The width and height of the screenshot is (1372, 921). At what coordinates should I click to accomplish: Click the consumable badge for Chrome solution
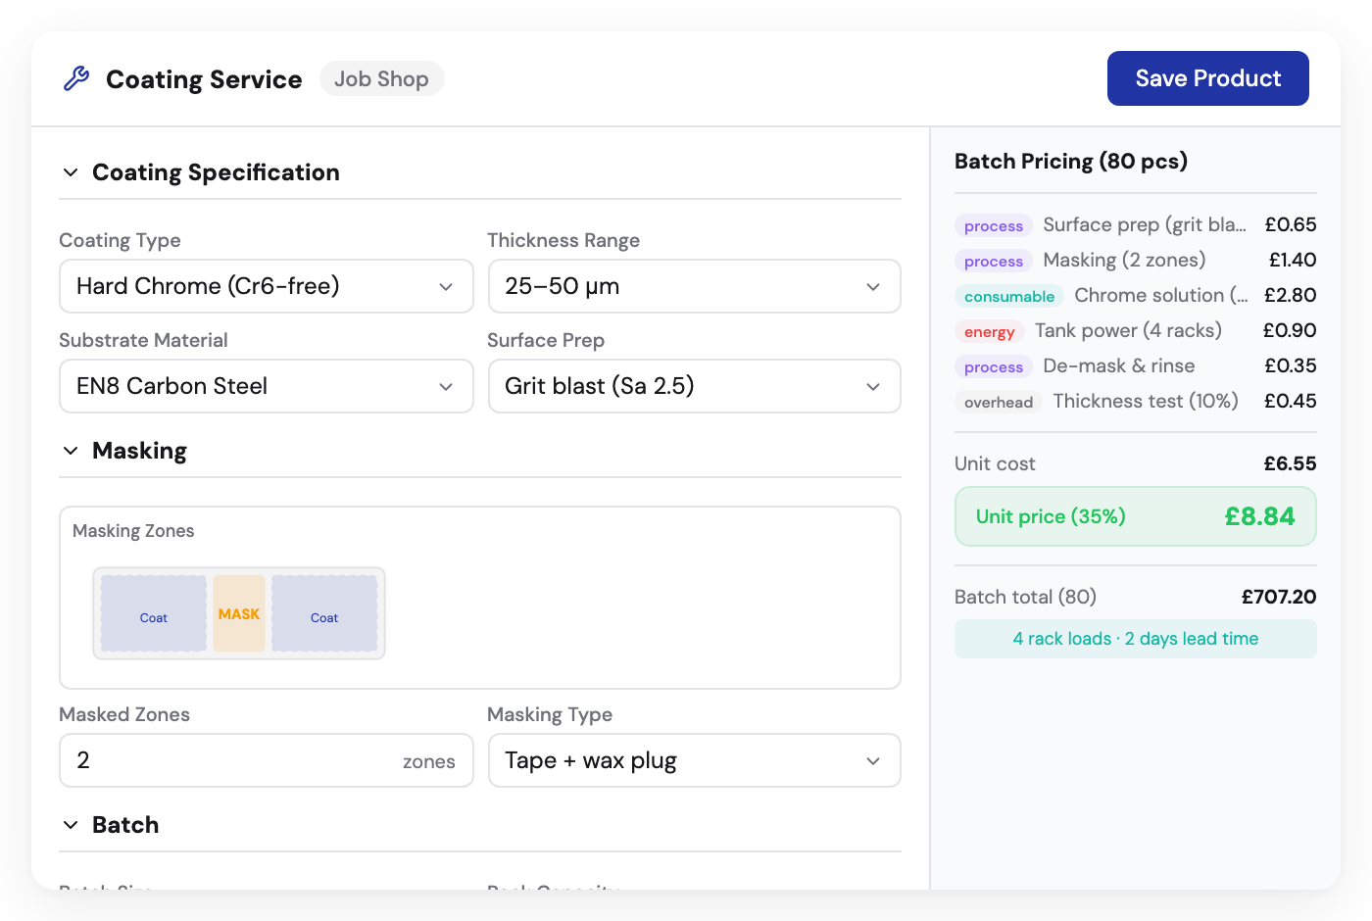click(1009, 296)
